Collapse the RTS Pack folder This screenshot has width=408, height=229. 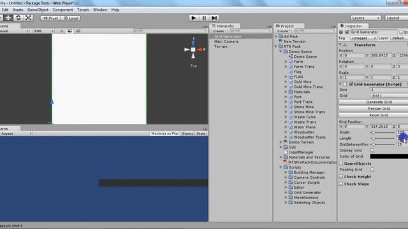pos(276,46)
